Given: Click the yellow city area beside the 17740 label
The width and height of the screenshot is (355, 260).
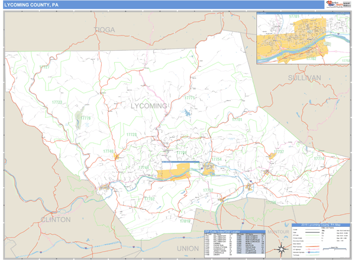Looking at the screenshot, I should tap(116, 156).
